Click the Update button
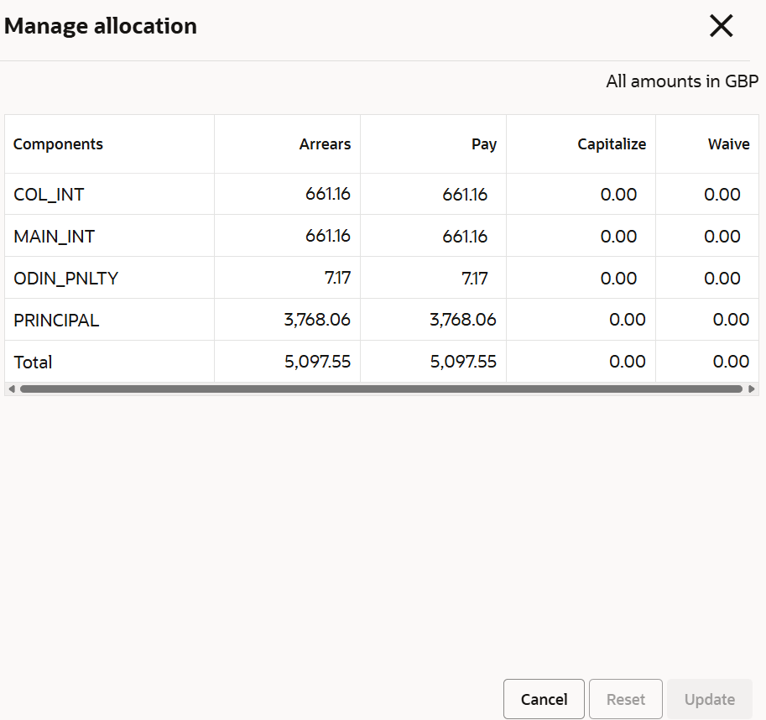The width and height of the screenshot is (766, 720). pyautogui.click(x=709, y=699)
